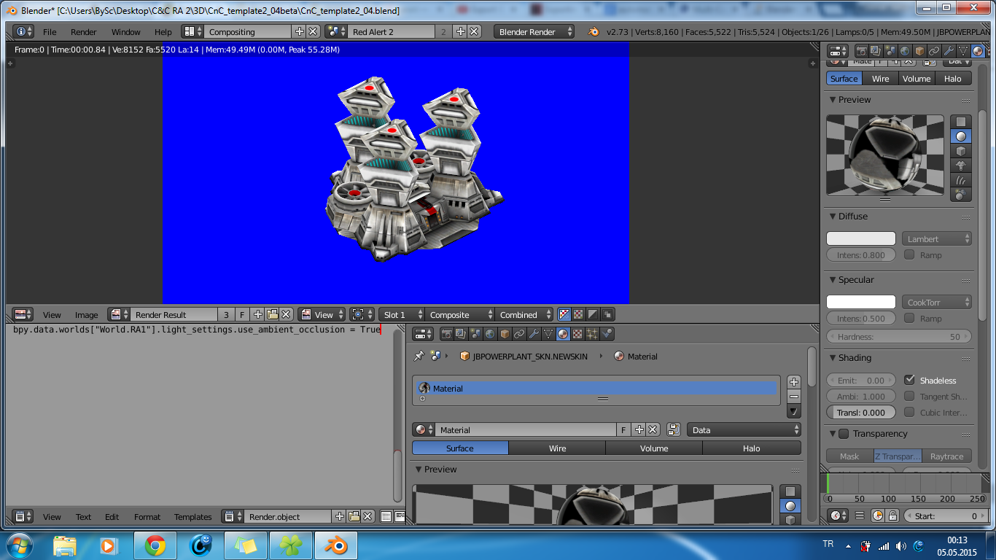Viewport: 996px width, 560px height.
Task: Open the Slot 1 render slot dropdown
Action: point(402,315)
